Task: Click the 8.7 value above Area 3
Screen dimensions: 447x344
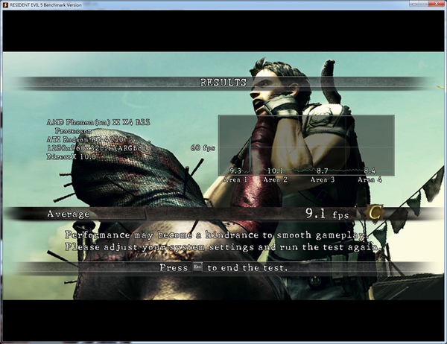Action: tap(323, 171)
